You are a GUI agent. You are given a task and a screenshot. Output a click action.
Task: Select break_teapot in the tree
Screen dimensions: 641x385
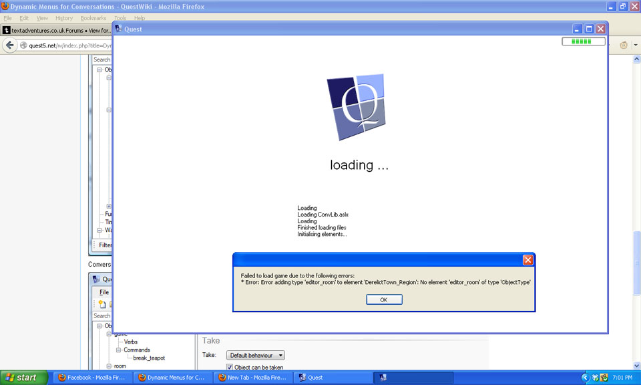pos(148,358)
